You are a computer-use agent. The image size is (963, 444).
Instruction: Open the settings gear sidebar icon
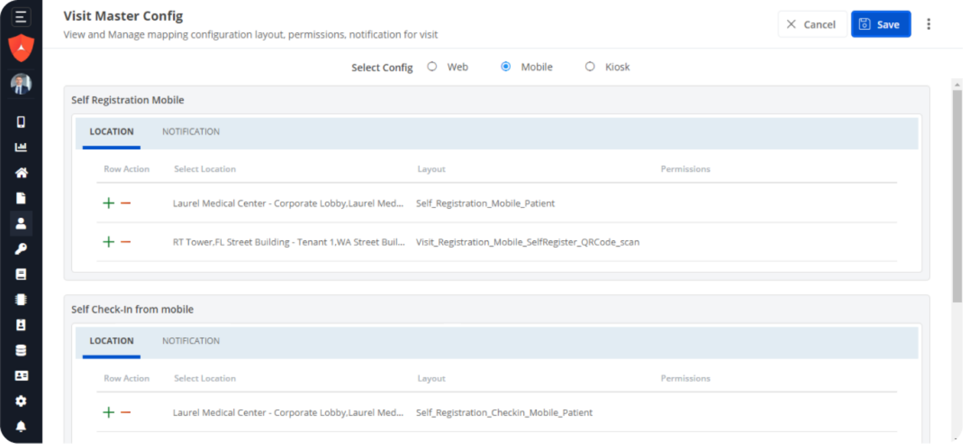(x=21, y=401)
